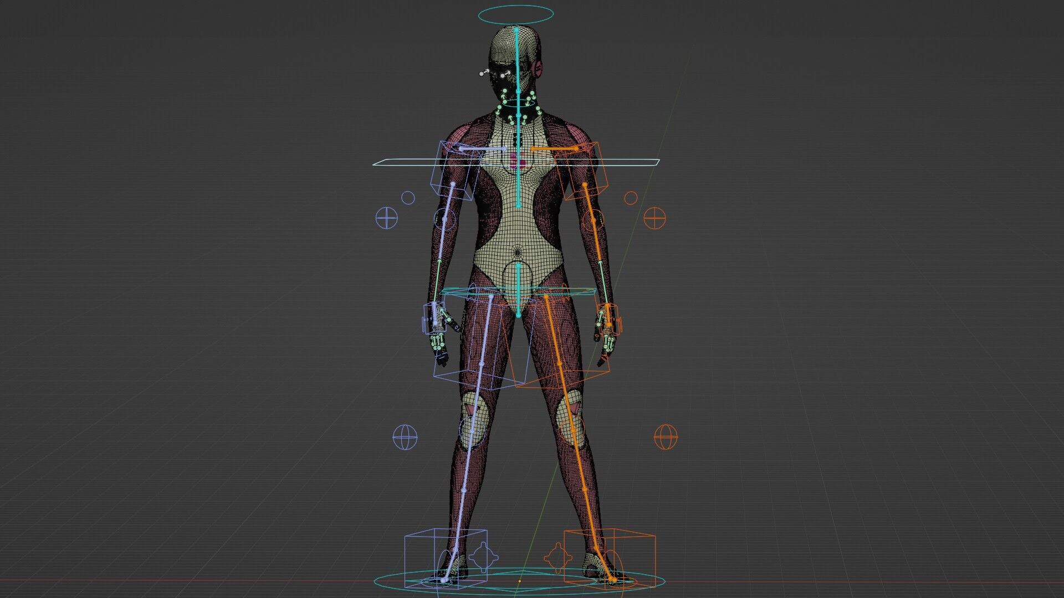Click the orange crosshair circle elbow target
1064x598 pixels.
pyautogui.click(x=654, y=218)
